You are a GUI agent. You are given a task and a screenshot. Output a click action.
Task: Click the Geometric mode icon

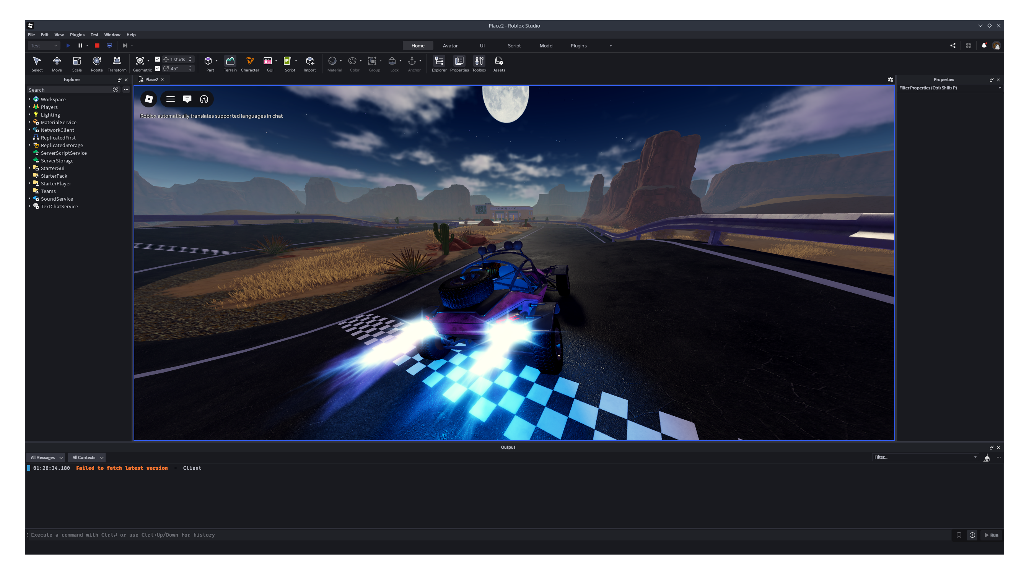tap(140, 61)
